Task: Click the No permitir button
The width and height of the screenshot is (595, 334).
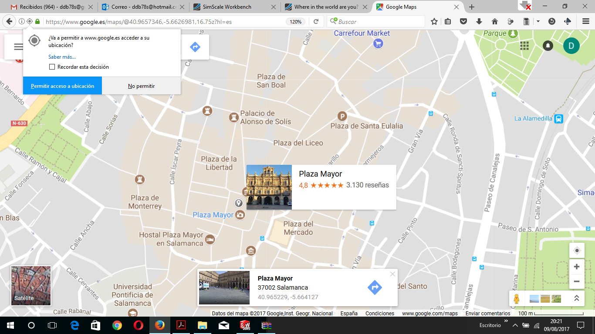Action: [142, 86]
